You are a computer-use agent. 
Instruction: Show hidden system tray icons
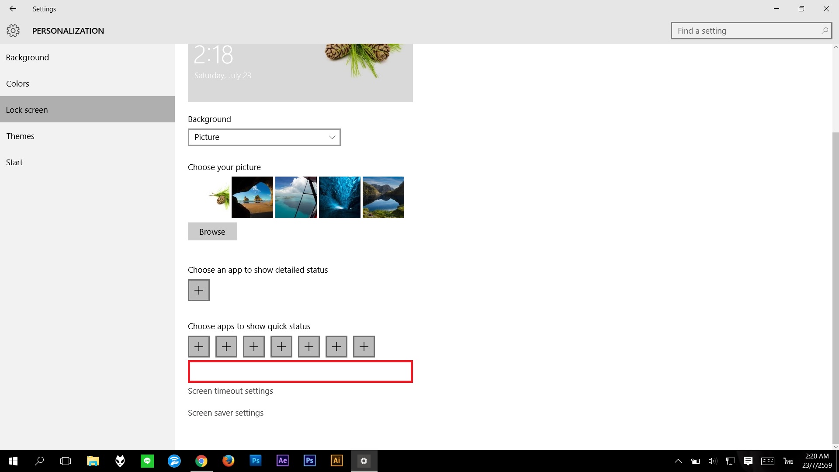(678, 461)
